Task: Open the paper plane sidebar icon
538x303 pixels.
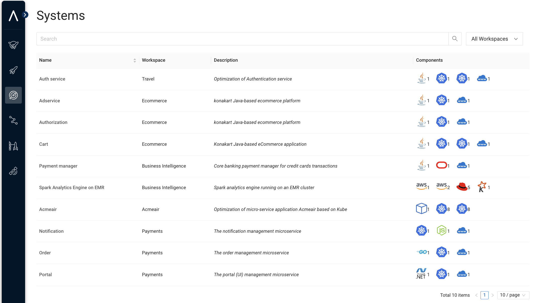Action: pyautogui.click(x=13, y=45)
